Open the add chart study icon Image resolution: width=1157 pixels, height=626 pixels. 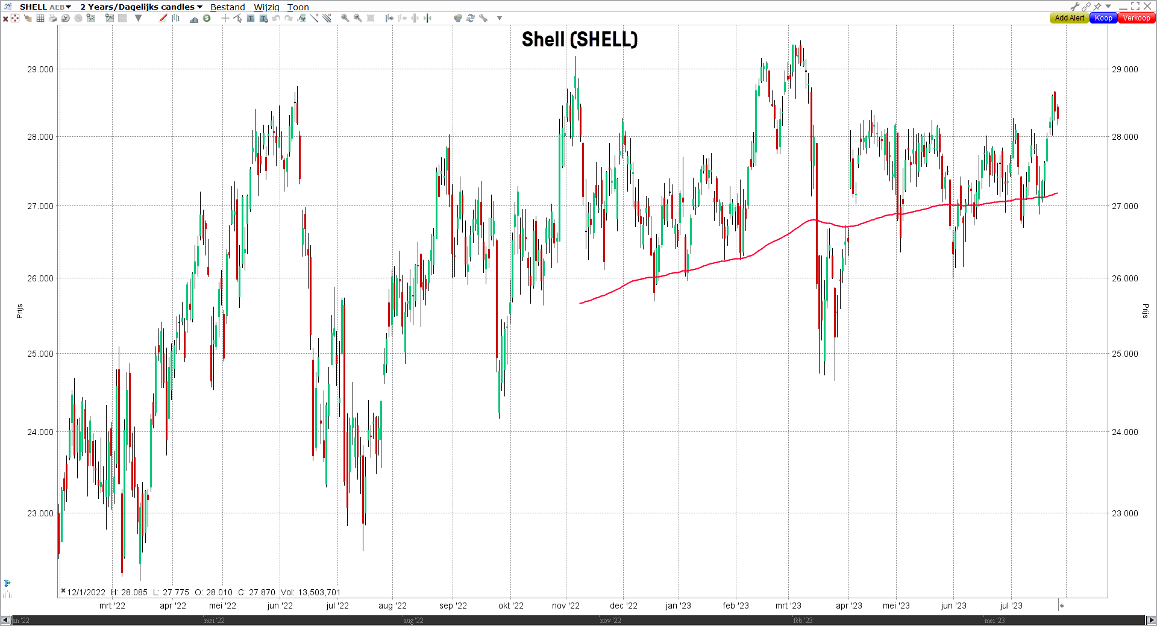click(90, 18)
